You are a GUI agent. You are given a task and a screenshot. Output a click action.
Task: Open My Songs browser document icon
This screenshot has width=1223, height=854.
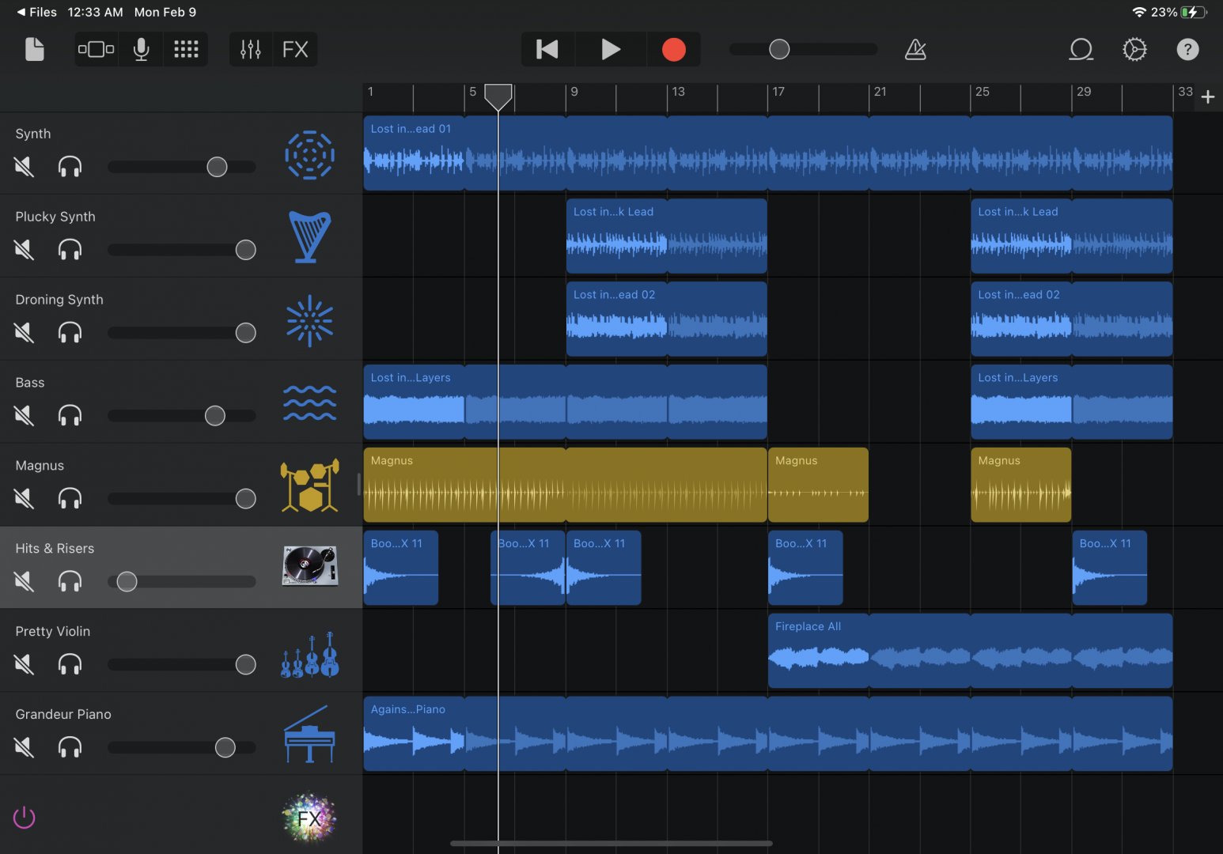point(34,49)
